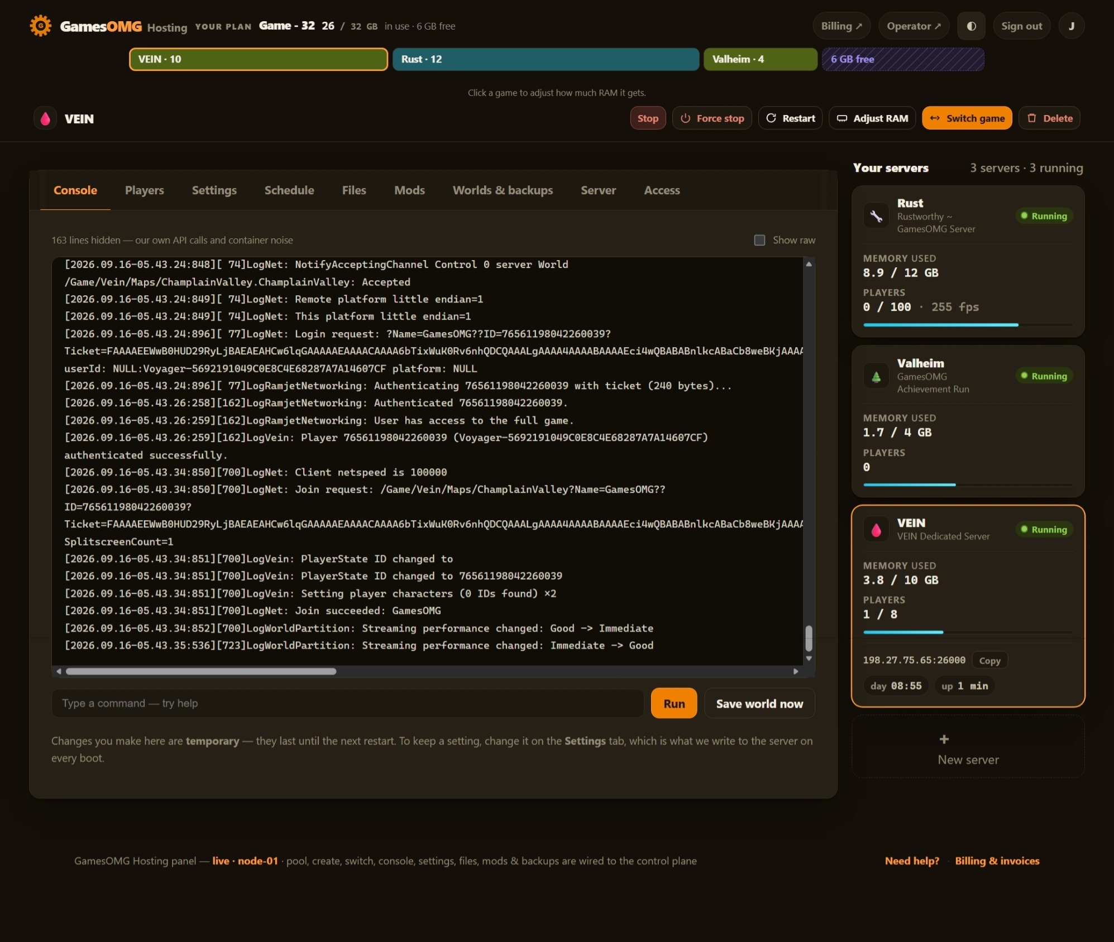Go to the Schedule tab
Viewport: 1114px width, 942px height.
point(289,190)
